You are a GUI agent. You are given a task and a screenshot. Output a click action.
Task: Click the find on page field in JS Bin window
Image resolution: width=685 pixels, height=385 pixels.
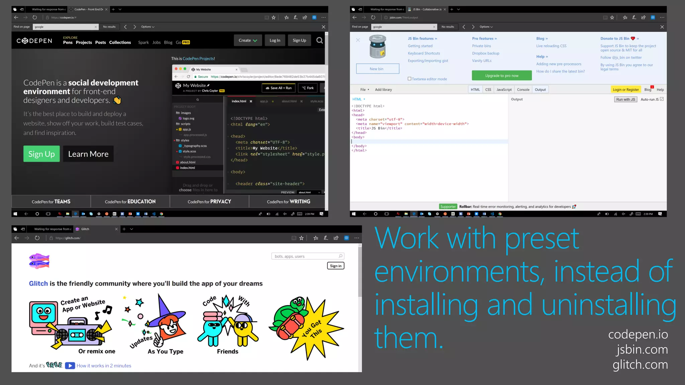tap(404, 27)
